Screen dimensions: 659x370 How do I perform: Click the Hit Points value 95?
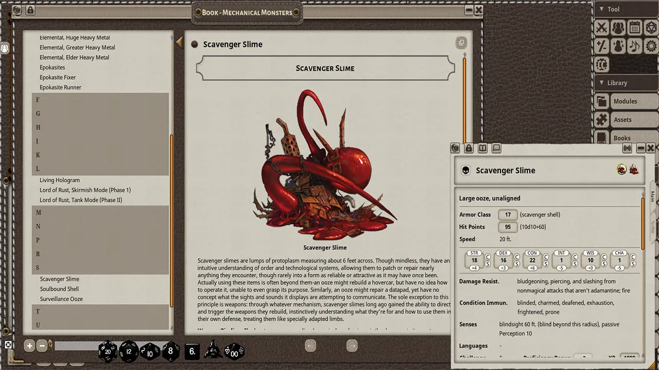(x=508, y=227)
